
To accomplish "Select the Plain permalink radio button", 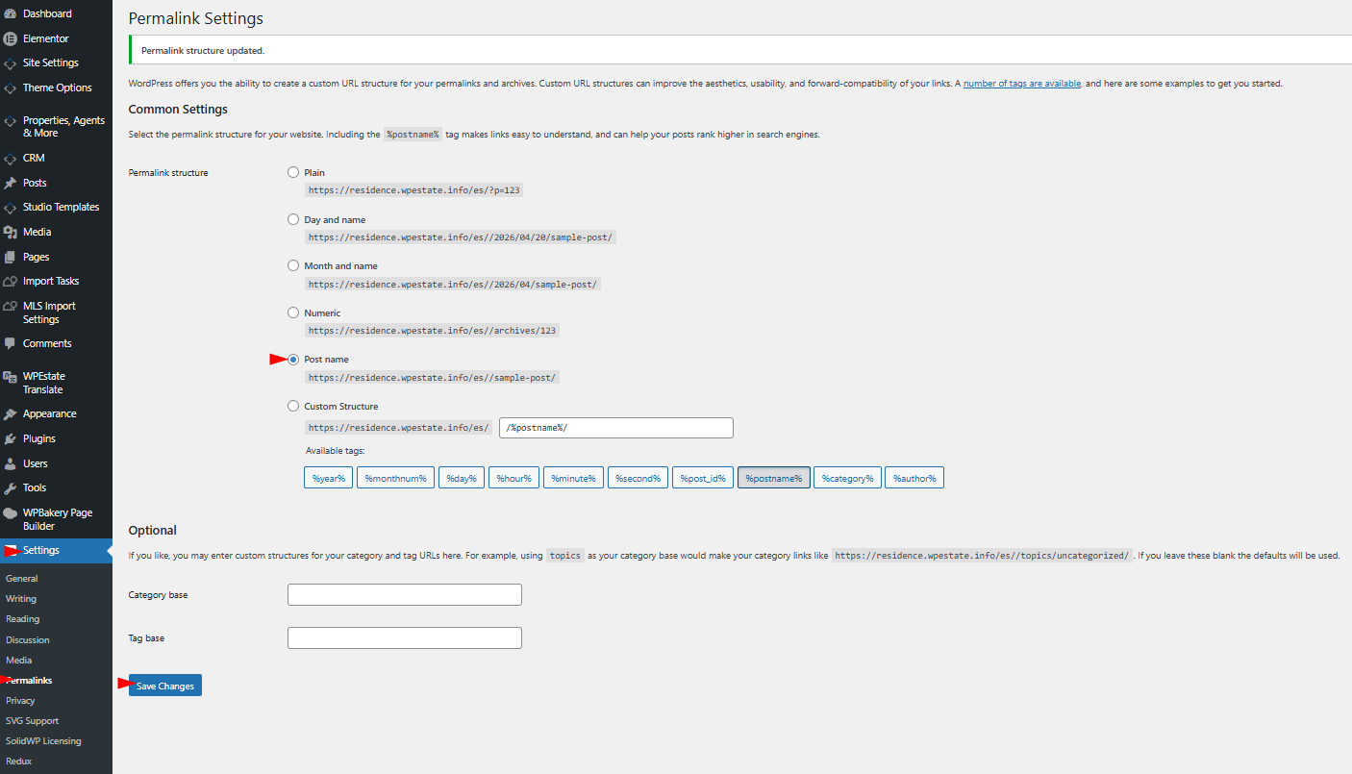I will point(293,172).
